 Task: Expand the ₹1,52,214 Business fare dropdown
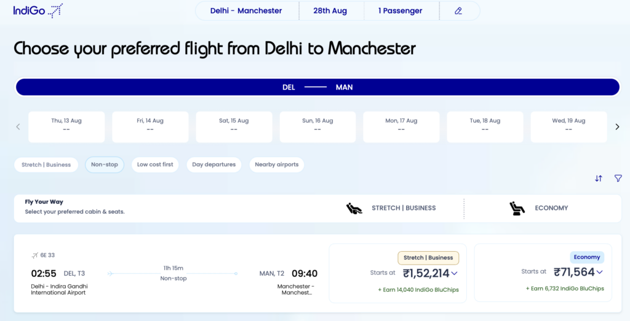tap(455, 273)
